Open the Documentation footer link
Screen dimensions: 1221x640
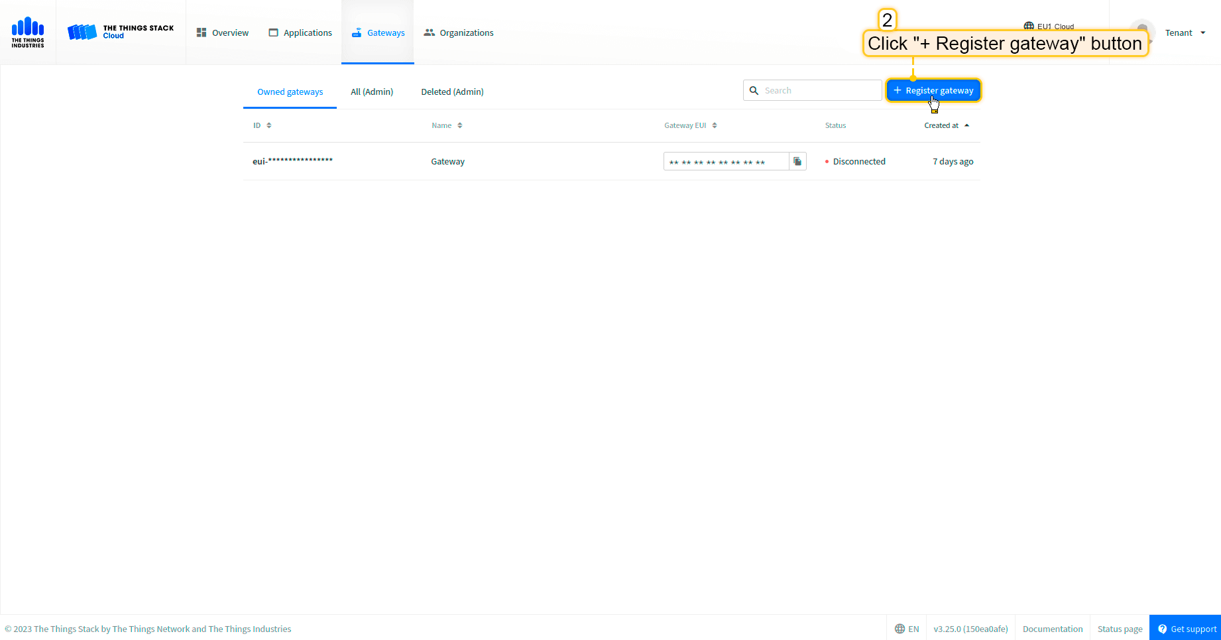pos(1052,629)
